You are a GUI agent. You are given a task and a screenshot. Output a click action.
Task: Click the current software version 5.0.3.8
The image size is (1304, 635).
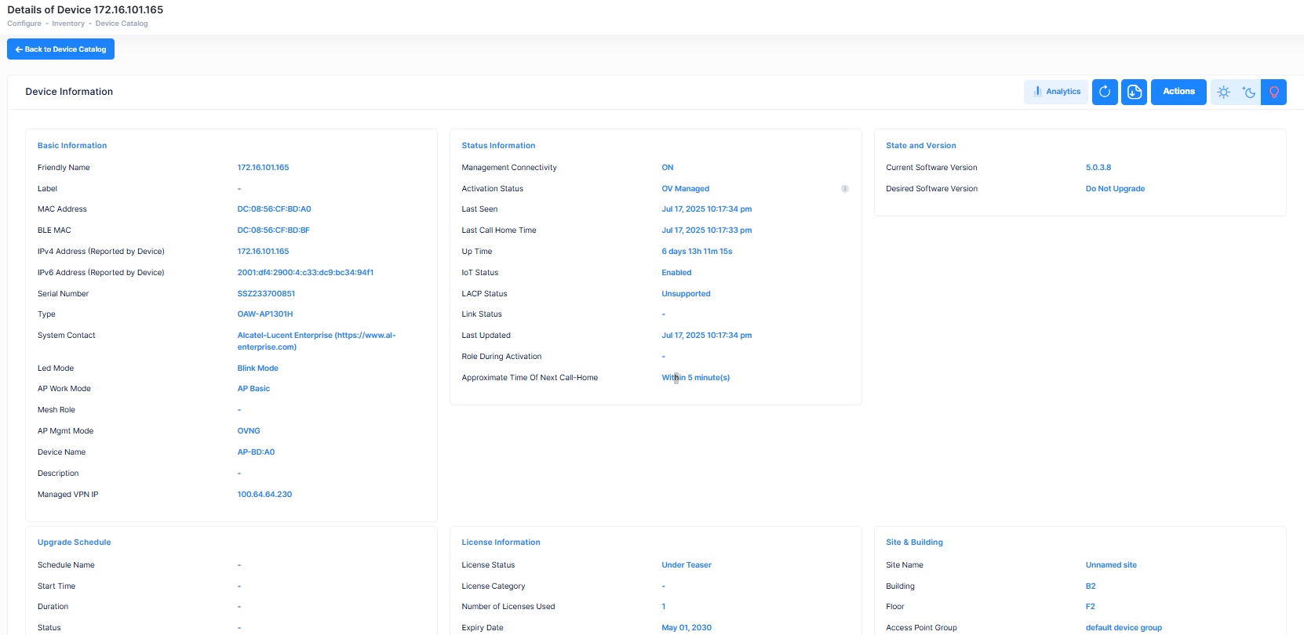1098,168
